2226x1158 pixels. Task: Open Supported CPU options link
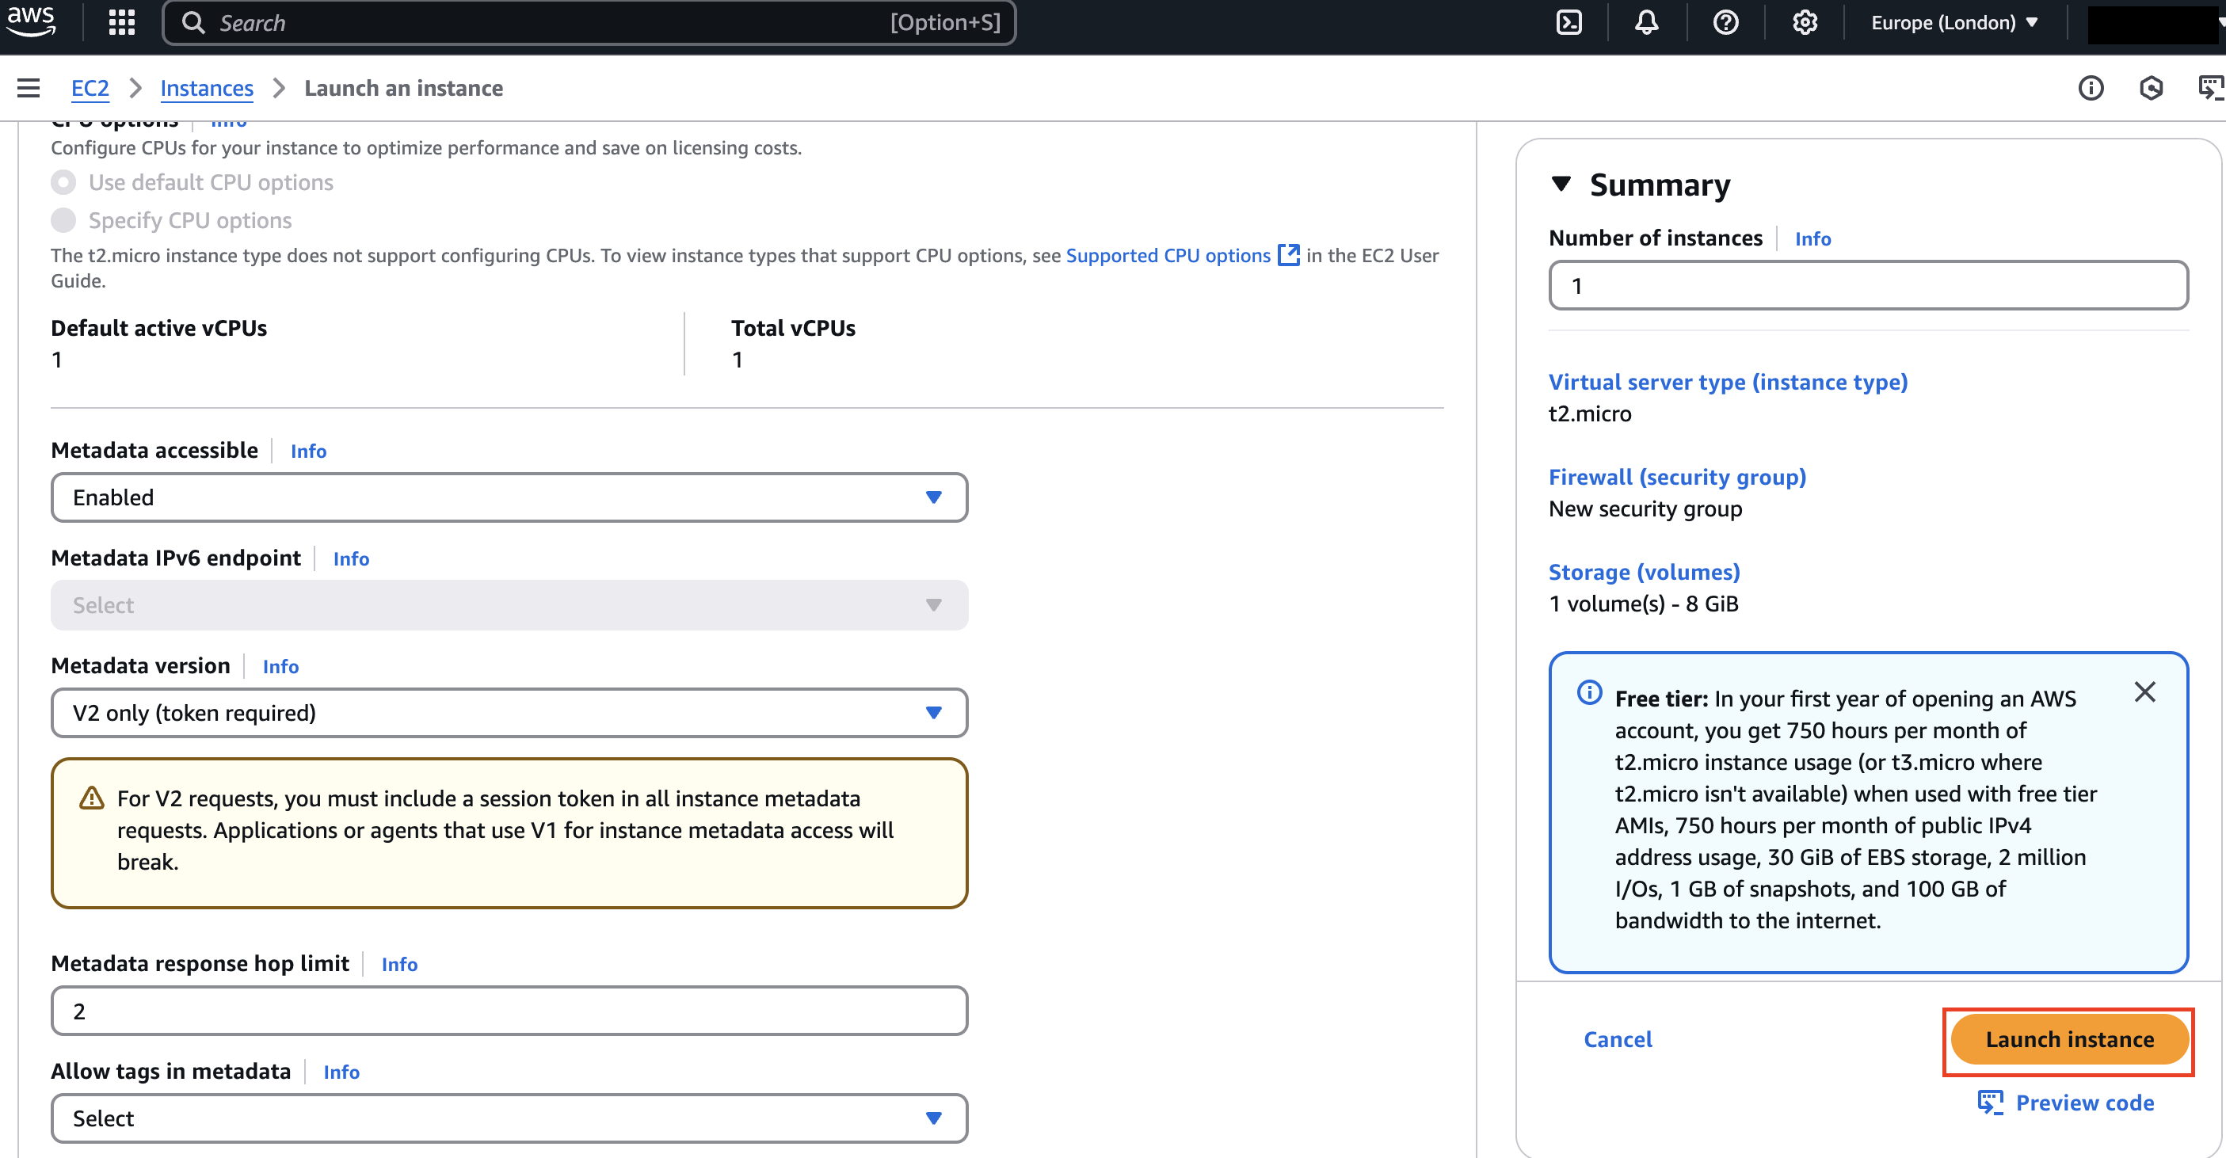tap(1168, 255)
